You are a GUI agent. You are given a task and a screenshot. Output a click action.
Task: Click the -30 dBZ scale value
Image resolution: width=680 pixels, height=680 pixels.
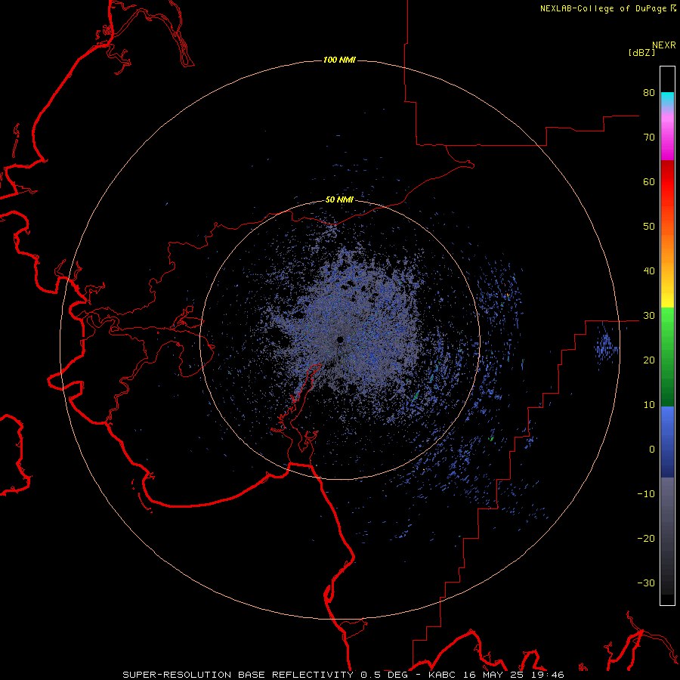[x=646, y=583]
